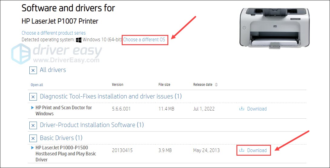Expand HP Print and Scan Doctor details triangle
Viewport: 330px width, 168px height.
click(x=32, y=107)
